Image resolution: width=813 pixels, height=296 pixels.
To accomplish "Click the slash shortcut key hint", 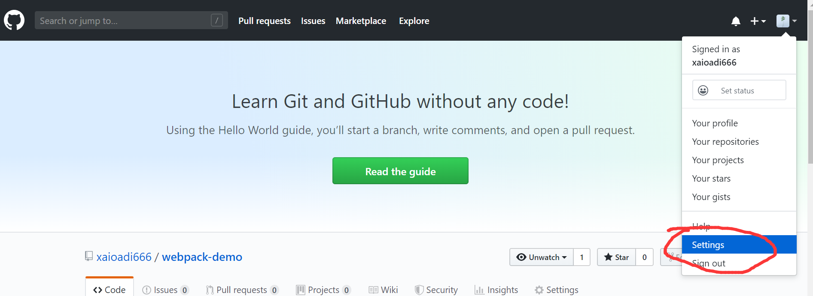I will click(217, 20).
